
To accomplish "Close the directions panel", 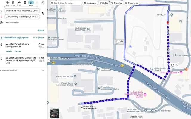I will pyautogui.click(x=43, y=3).
